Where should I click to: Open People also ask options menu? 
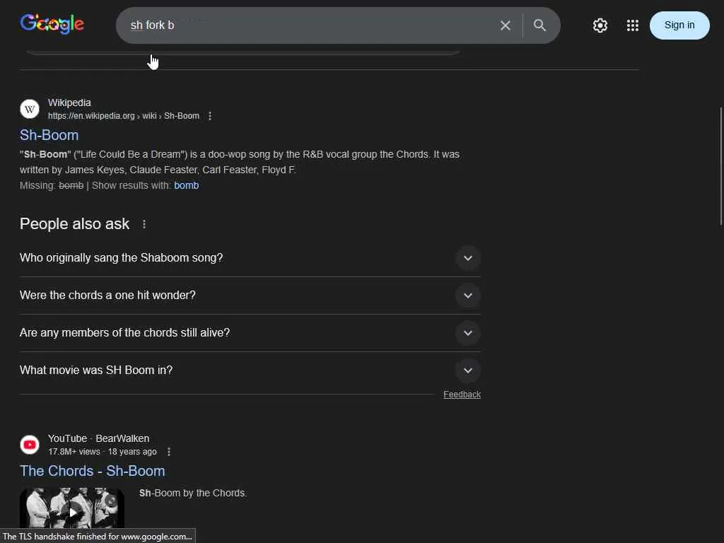tap(144, 224)
